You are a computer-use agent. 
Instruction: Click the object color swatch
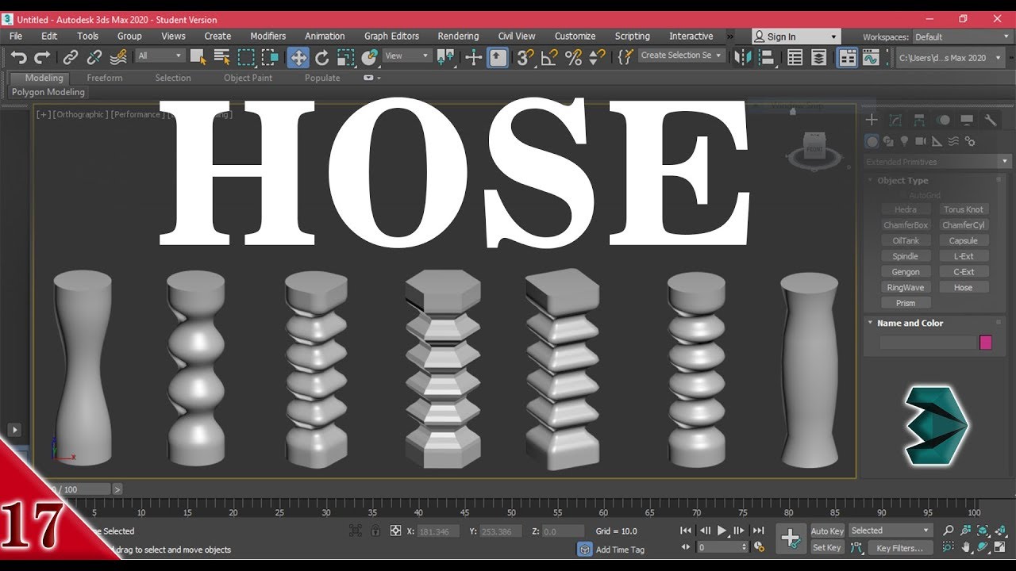coord(986,343)
